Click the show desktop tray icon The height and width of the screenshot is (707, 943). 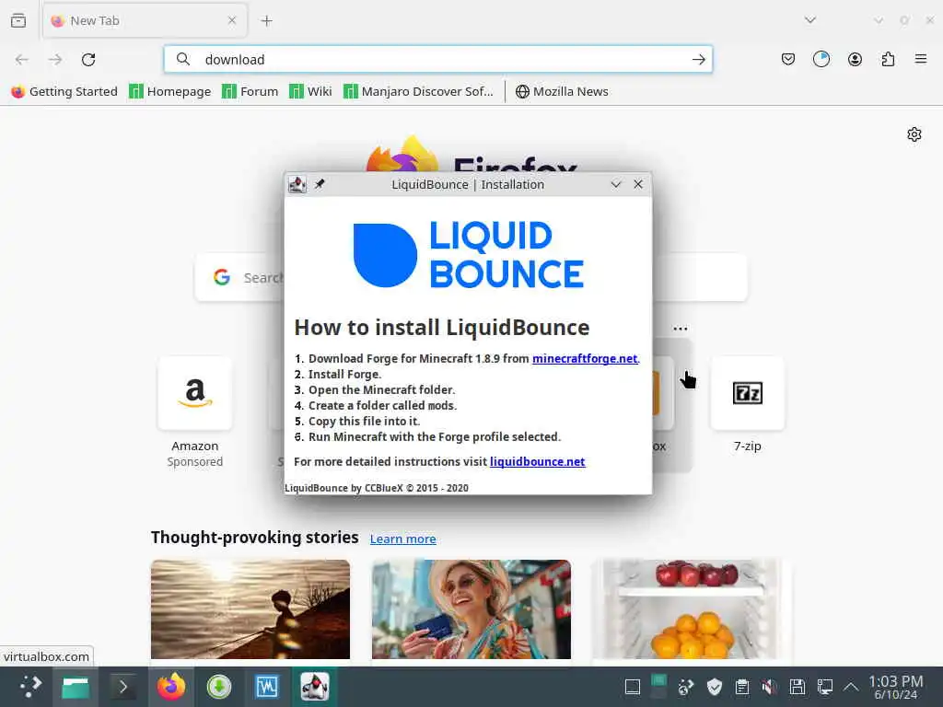632,687
